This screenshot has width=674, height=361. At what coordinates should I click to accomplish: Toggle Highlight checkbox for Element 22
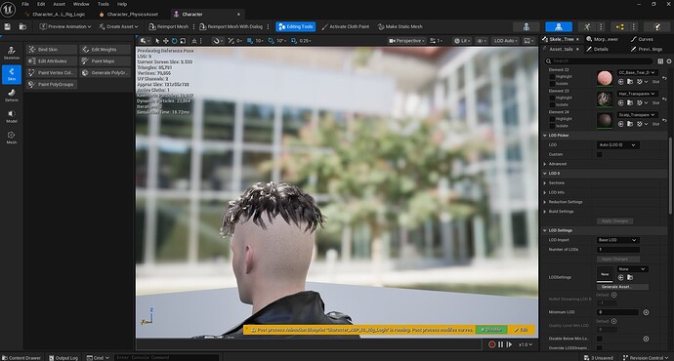pyautogui.click(x=552, y=76)
